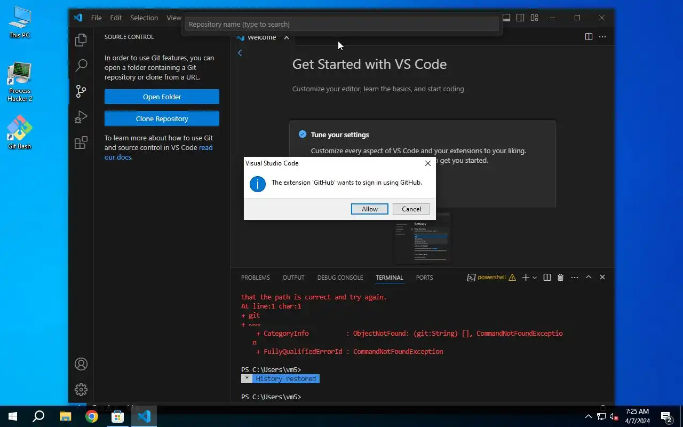Open Windows taskbar search

pos(38,416)
